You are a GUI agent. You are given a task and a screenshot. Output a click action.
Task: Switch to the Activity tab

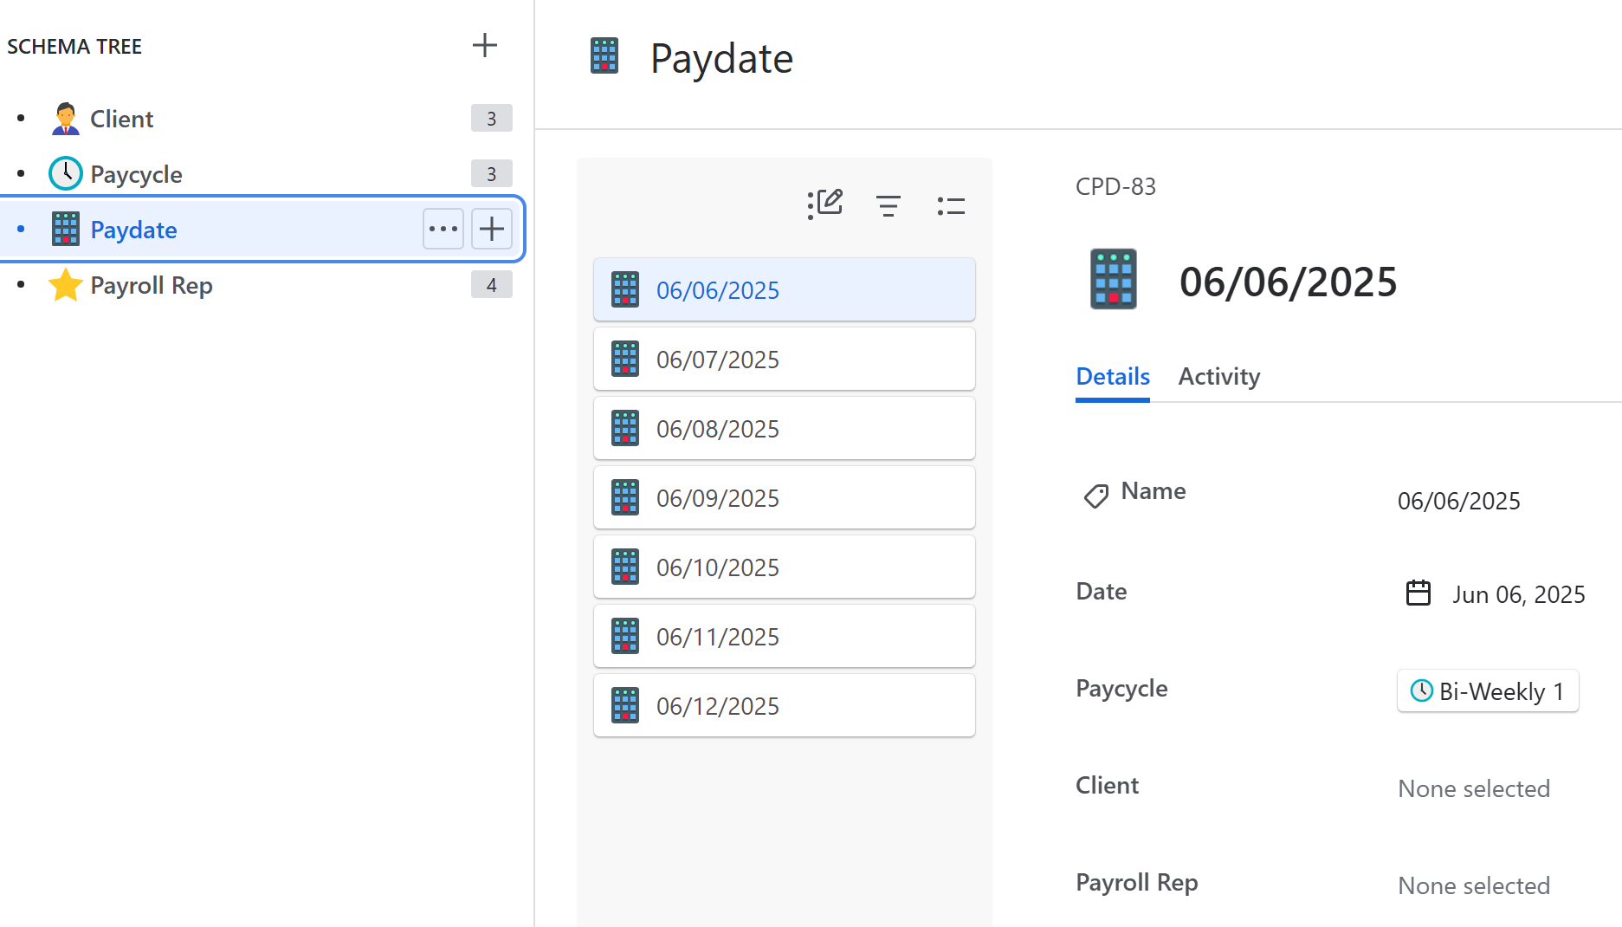click(1218, 376)
